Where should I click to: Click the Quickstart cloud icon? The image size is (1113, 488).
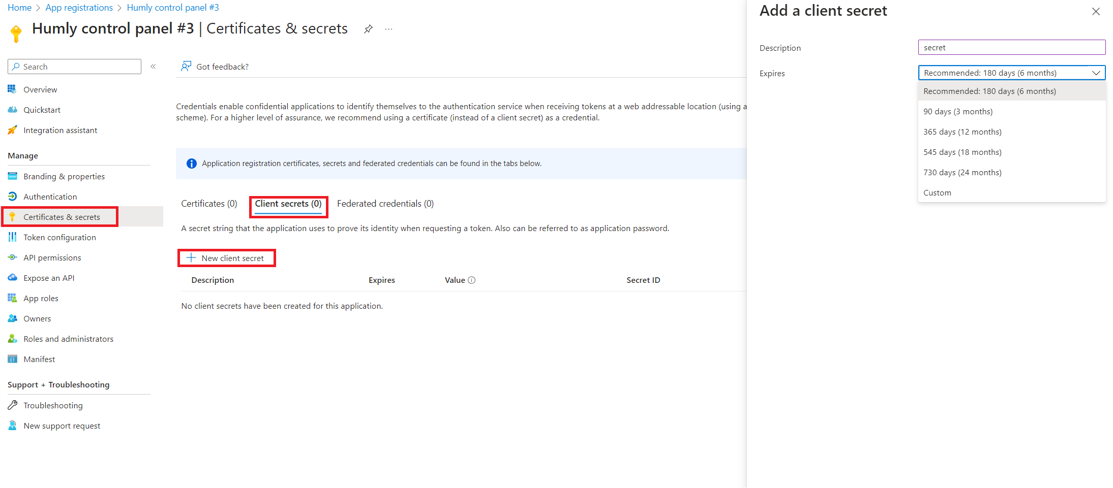(12, 110)
